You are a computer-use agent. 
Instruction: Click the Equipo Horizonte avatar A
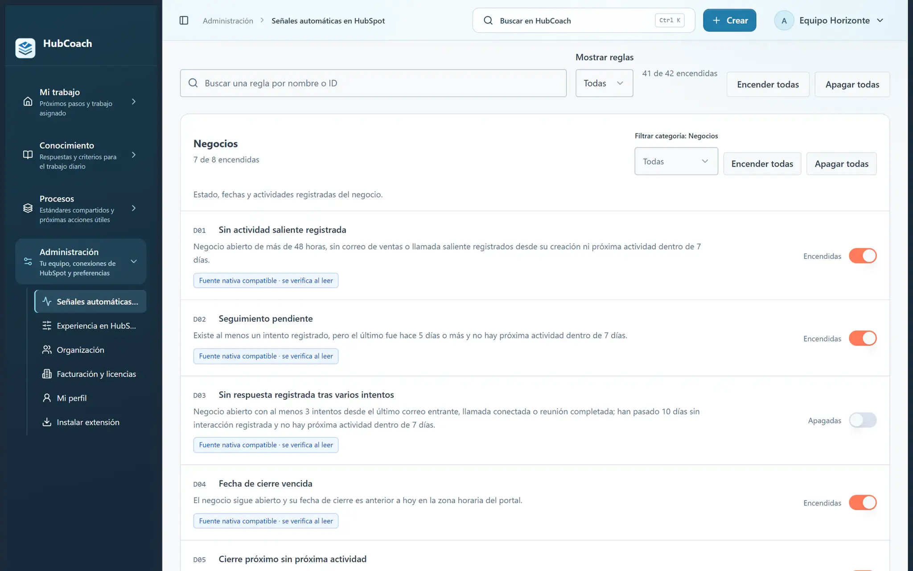click(784, 21)
